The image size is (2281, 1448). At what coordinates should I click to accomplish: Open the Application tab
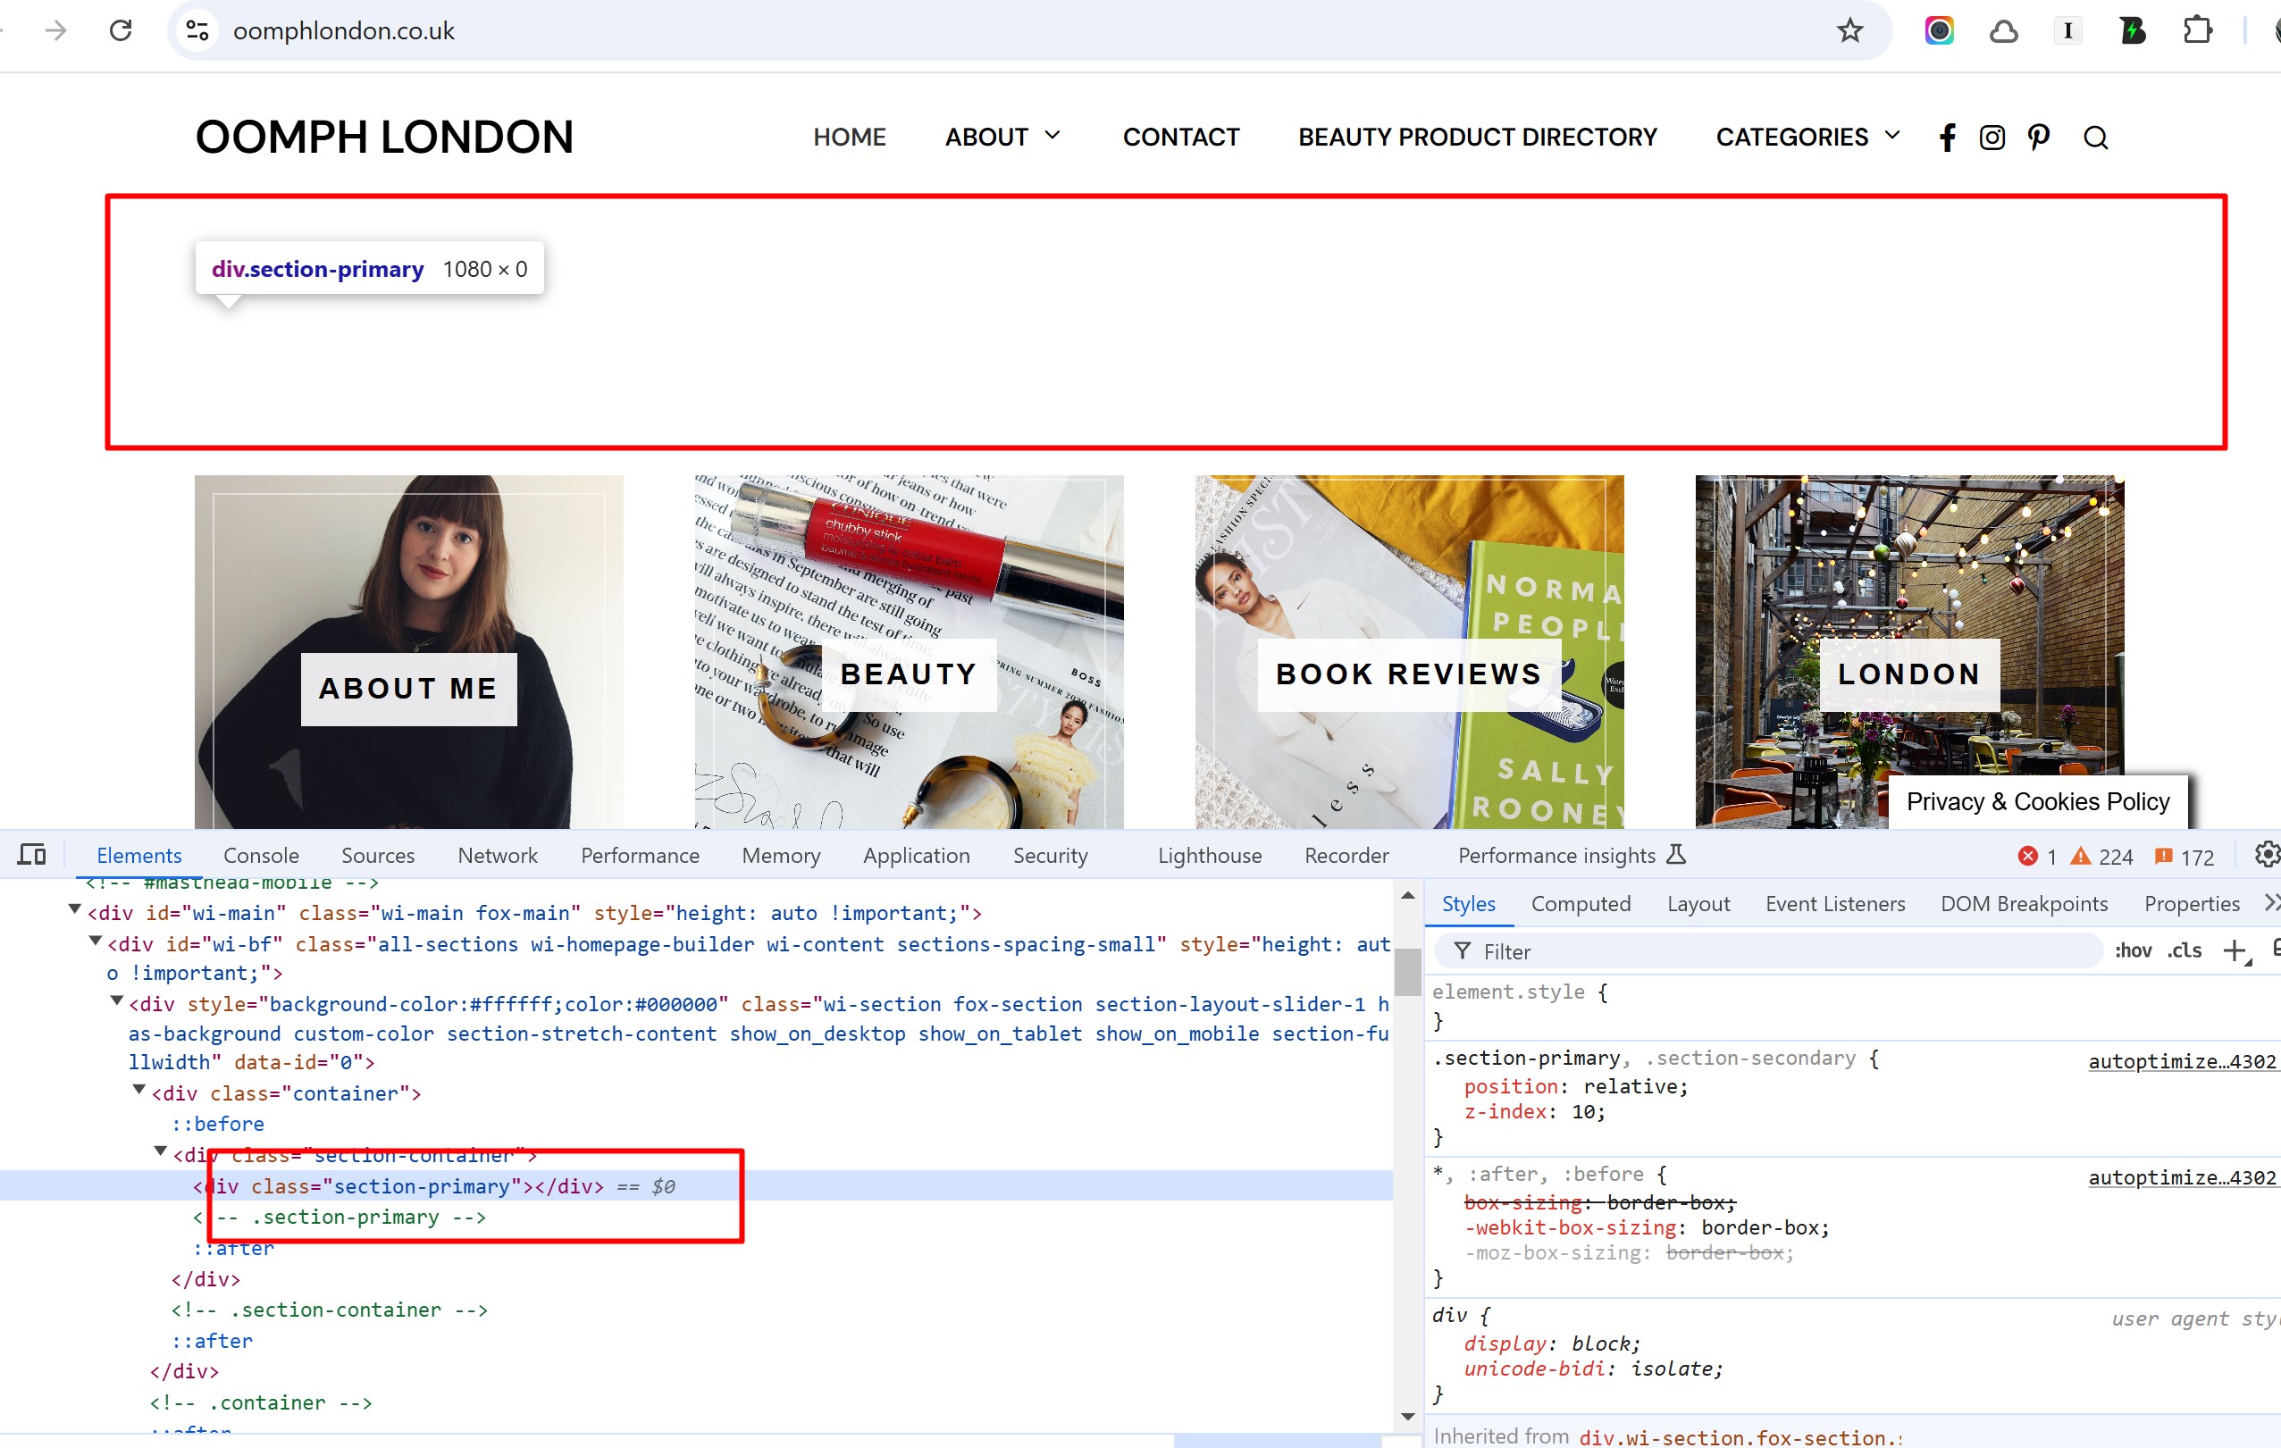point(916,855)
